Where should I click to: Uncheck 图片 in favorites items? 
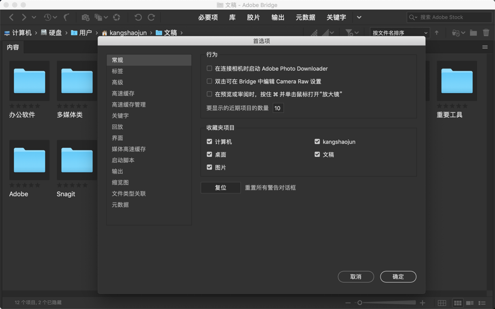pyautogui.click(x=209, y=167)
